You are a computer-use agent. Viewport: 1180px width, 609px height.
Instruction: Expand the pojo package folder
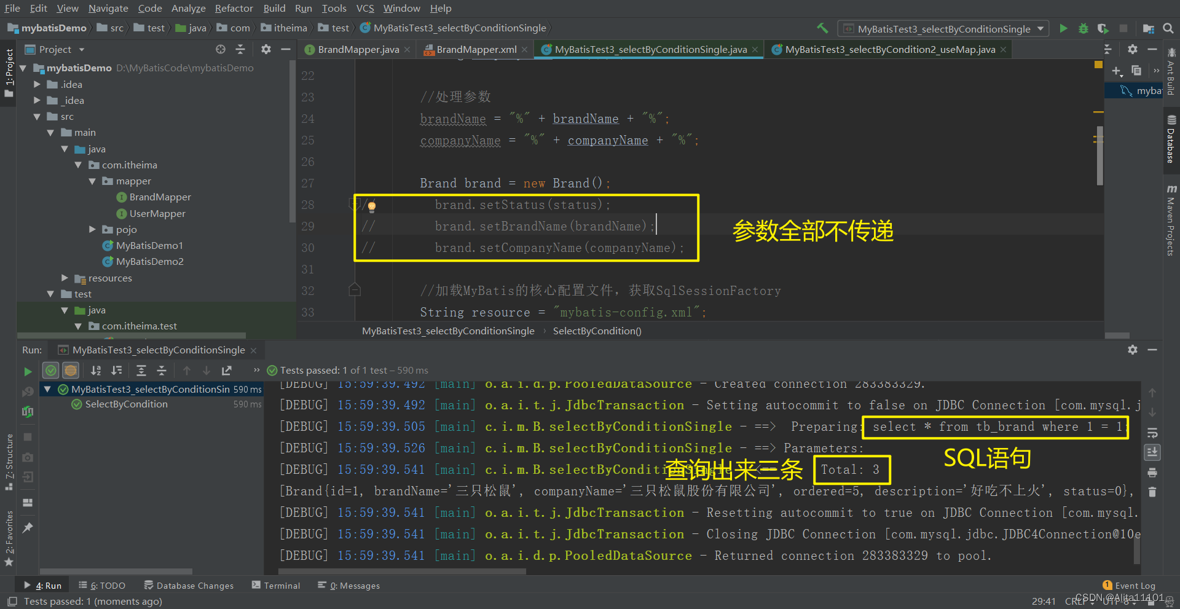click(92, 229)
